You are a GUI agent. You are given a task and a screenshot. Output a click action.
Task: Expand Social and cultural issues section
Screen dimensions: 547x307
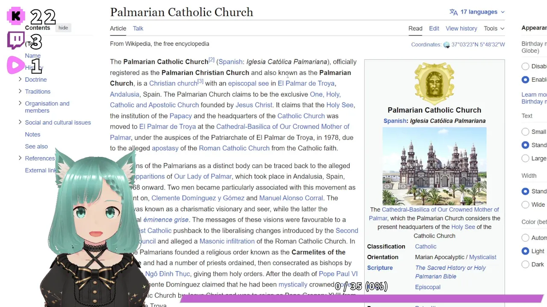pyautogui.click(x=20, y=122)
